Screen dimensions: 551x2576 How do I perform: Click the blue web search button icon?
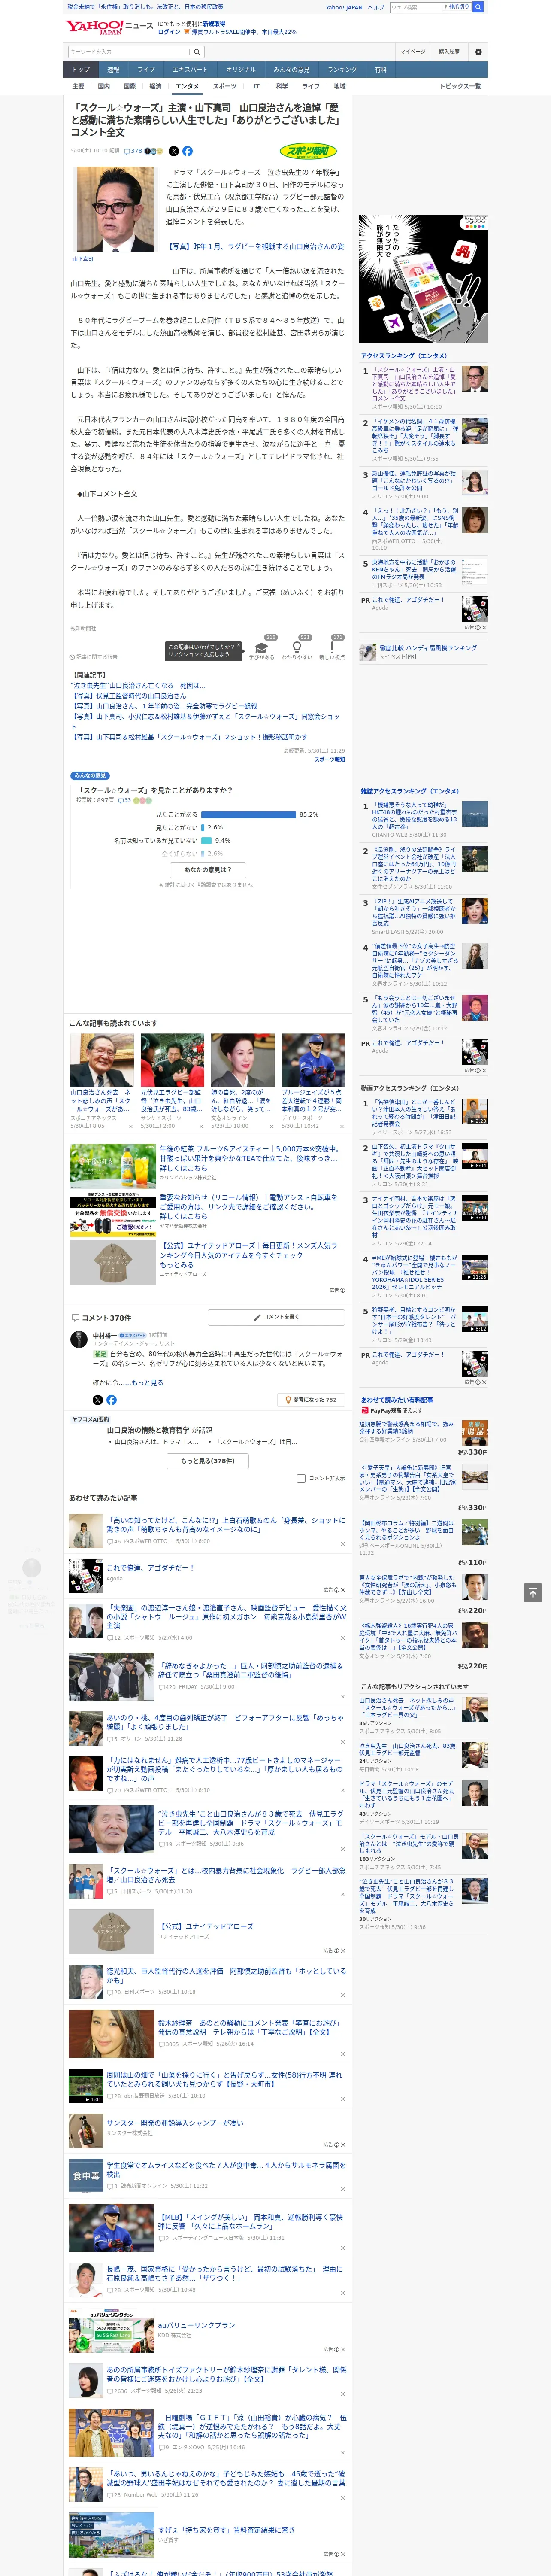478,7
